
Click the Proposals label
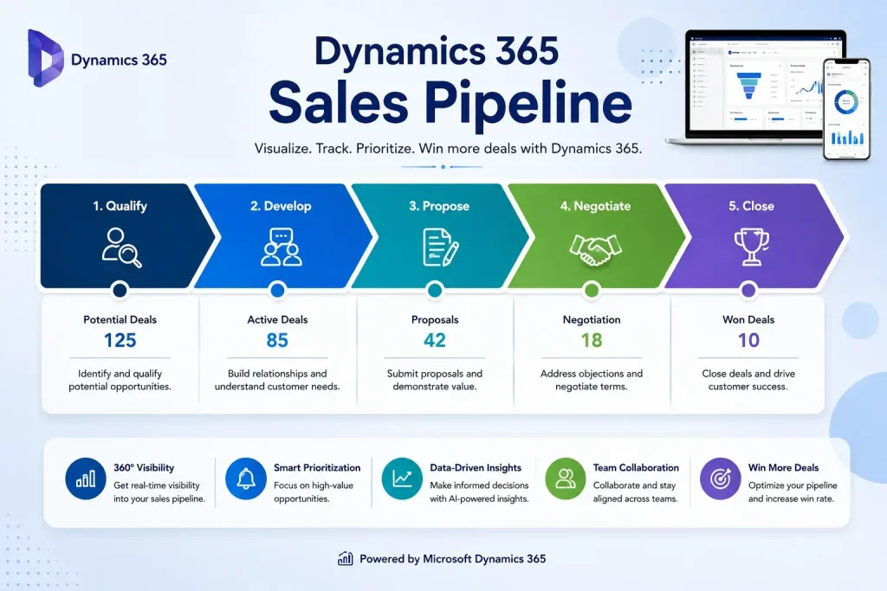pos(435,320)
